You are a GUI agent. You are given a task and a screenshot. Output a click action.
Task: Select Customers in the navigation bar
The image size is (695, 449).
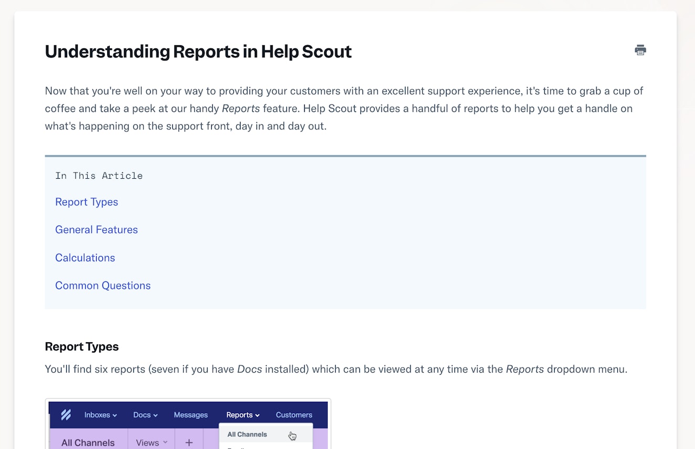294,415
